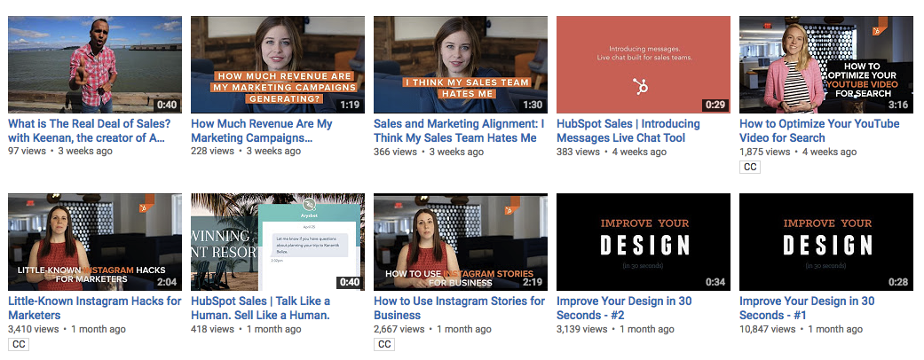Click the 0:34 duration badge

click(715, 282)
